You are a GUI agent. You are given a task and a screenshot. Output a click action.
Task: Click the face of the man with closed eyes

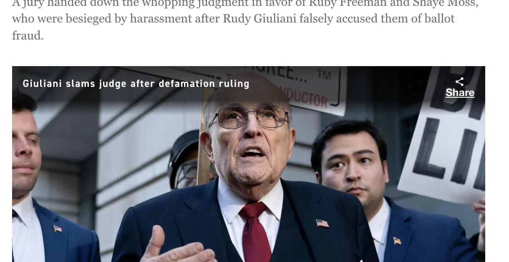25,153
